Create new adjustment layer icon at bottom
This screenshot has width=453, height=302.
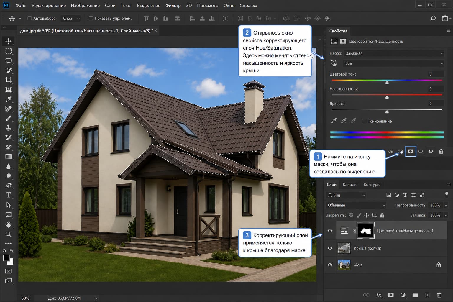403,295
